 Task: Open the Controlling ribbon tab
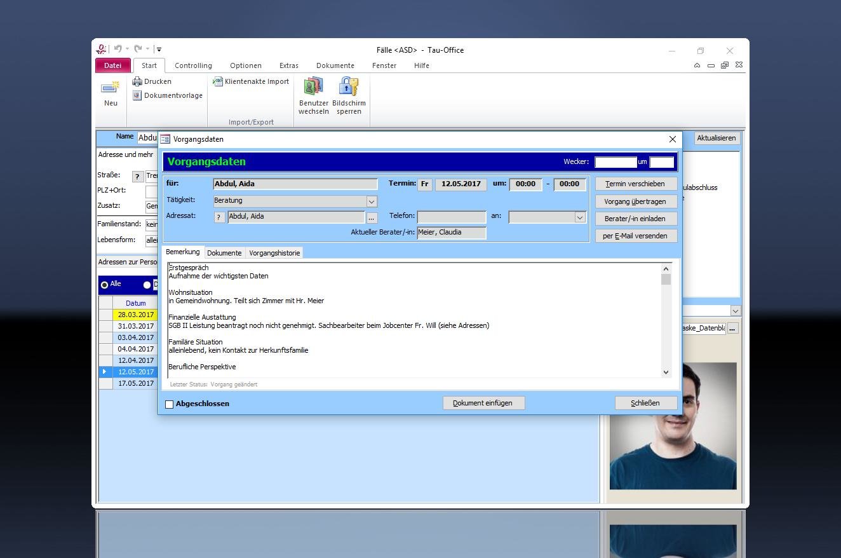coord(193,65)
